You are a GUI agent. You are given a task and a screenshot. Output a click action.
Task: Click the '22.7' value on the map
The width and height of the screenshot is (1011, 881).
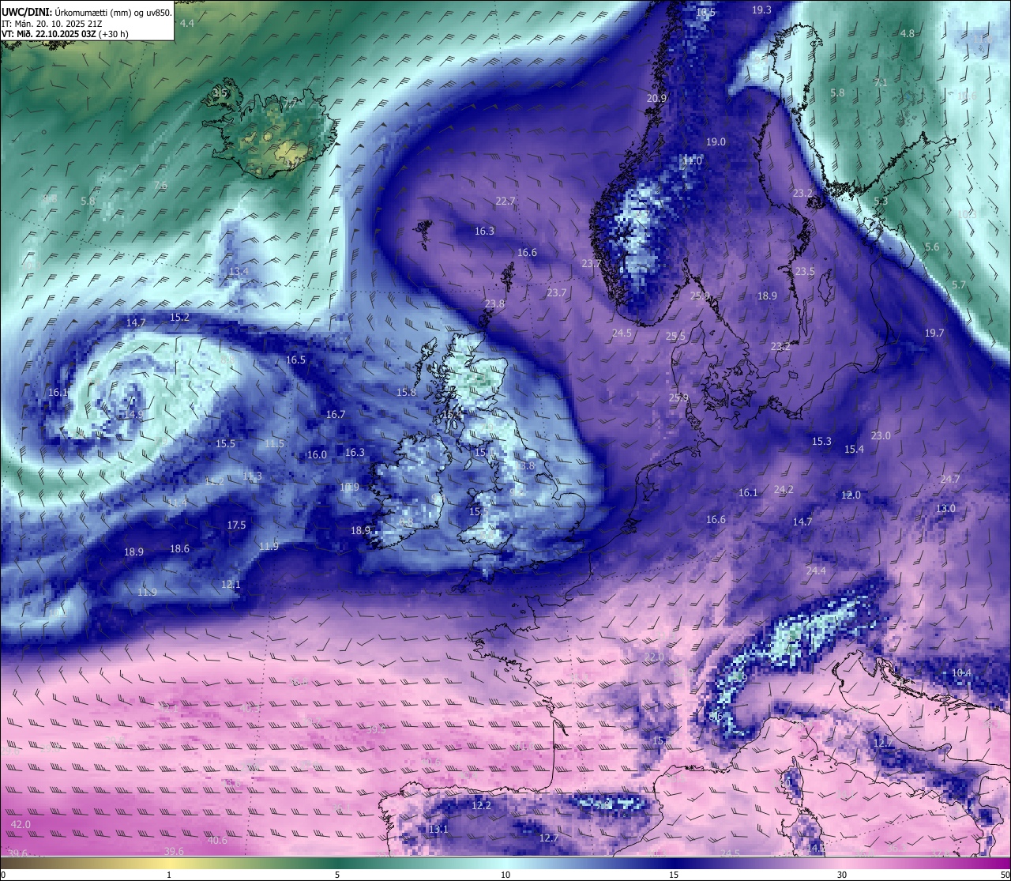(x=505, y=201)
